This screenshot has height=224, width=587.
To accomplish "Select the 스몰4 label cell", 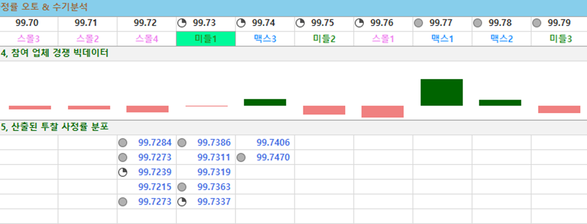I will tap(147, 39).
